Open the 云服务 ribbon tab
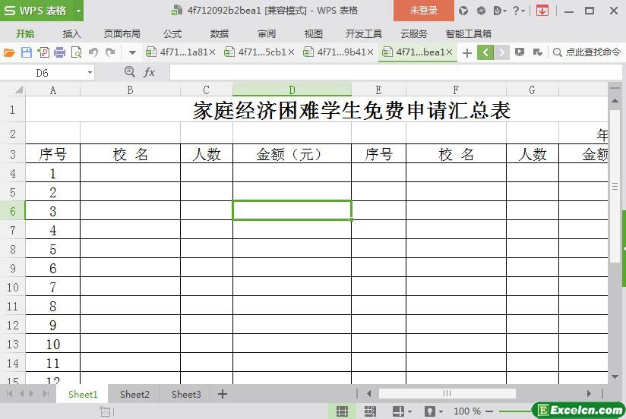626x419 pixels. point(413,34)
